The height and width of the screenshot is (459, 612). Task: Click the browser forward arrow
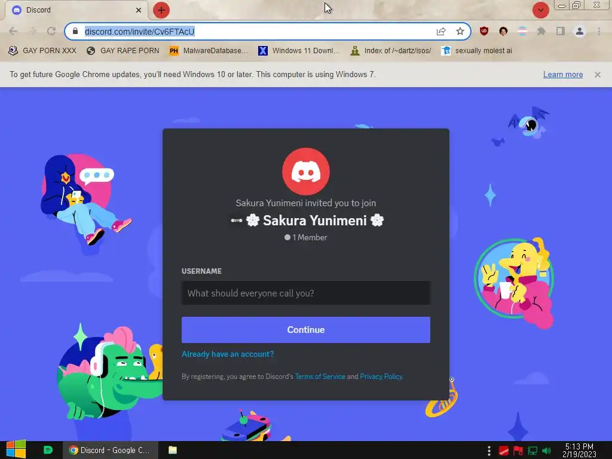(32, 31)
